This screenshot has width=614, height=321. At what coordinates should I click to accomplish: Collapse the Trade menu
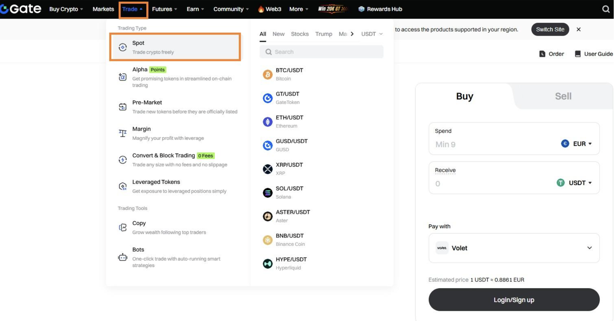[x=133, y=9]
